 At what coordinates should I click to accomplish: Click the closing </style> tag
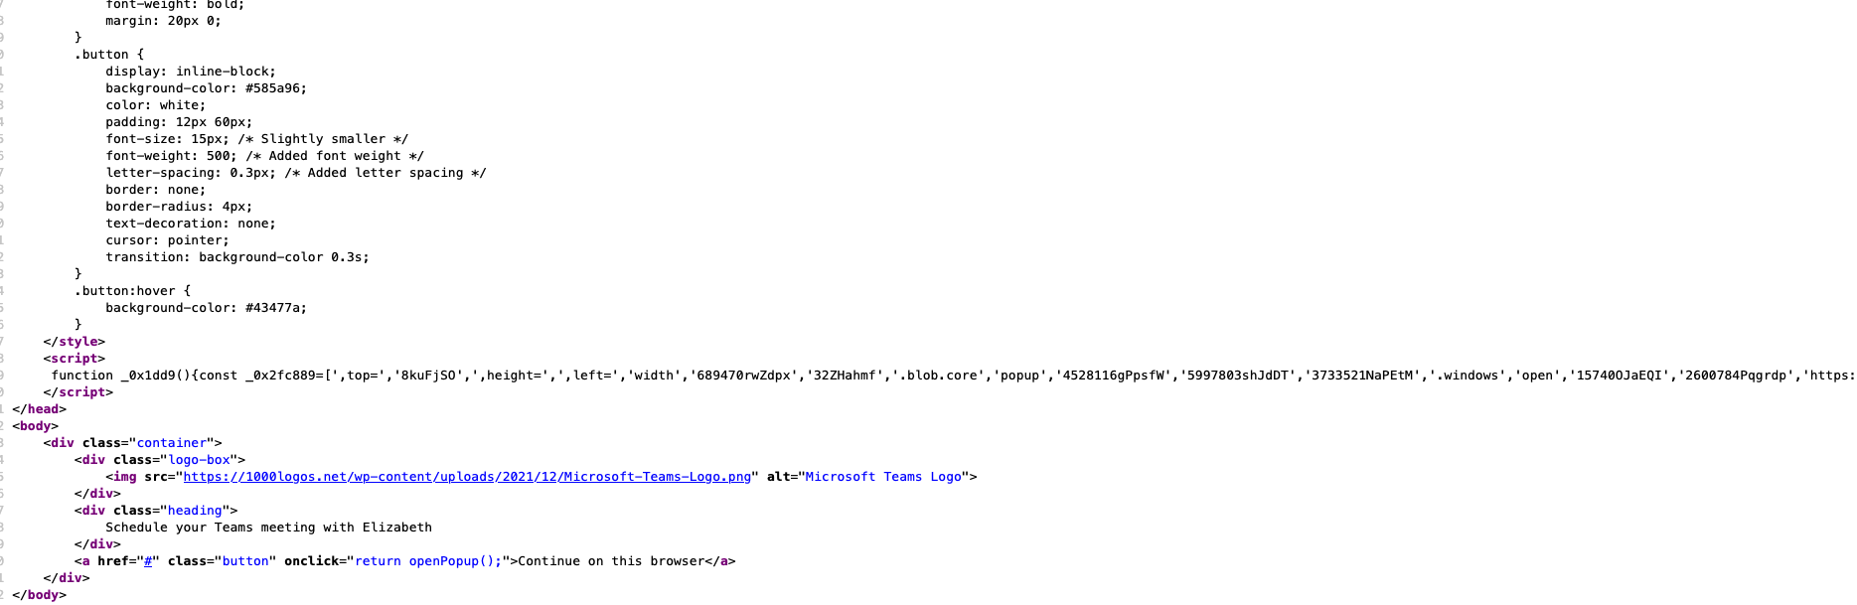[x=74, y=342]
